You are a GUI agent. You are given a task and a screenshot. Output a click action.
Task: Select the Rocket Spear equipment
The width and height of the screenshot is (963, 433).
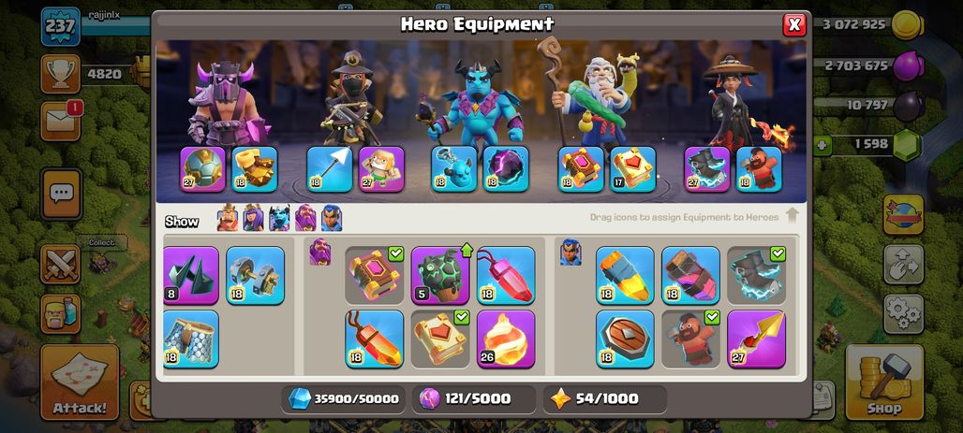tap(756, 339)
